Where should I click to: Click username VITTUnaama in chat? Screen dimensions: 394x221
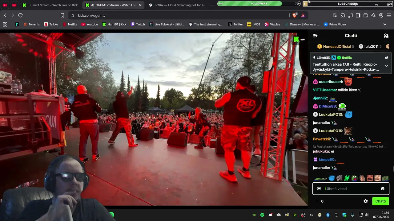click(x=325, y=90)
